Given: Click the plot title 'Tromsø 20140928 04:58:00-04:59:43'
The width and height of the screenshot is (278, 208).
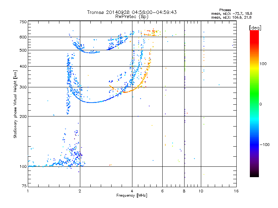Looking at the screenshot, I should click(x=132, y=12).
